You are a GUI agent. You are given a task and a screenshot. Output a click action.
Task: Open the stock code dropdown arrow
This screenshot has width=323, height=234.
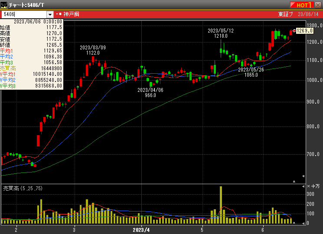pos(49,14)
